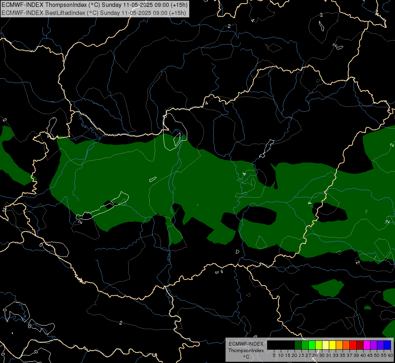Select the ThompsonIndex header line at top
Image resolution: width=395 pixels, height=363 pixels.
point(94,5)
